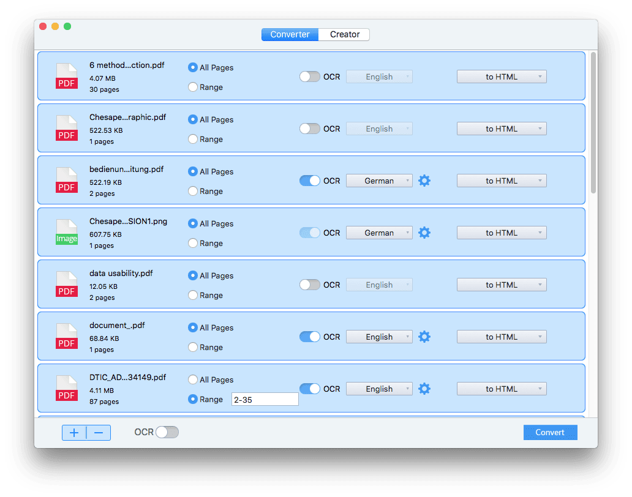Disable OCR for bedienun...itung.pdf
The image size is (632, 497).
pyautogui.click(x=309, y=181)
